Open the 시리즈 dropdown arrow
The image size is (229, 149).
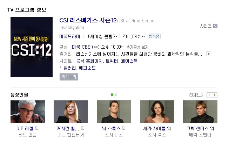click(x=215, y=26)
